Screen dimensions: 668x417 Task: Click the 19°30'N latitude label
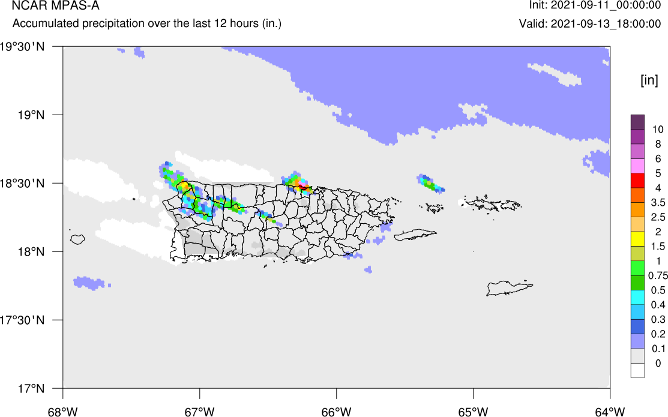pyautogui.click(x=22, y=46)
